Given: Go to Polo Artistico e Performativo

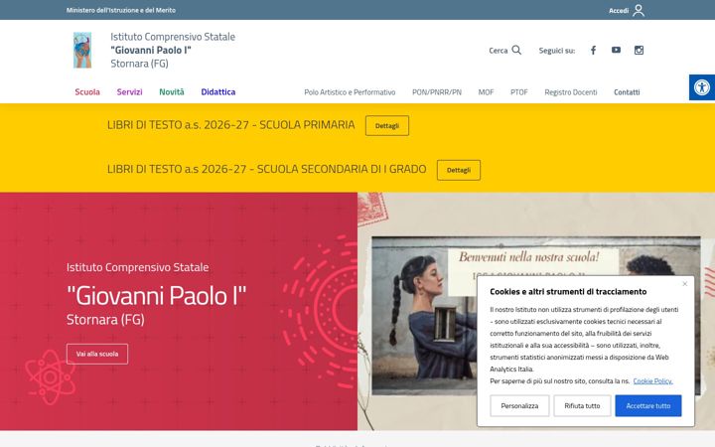Looking at the screenshot, I should point(350,92).
